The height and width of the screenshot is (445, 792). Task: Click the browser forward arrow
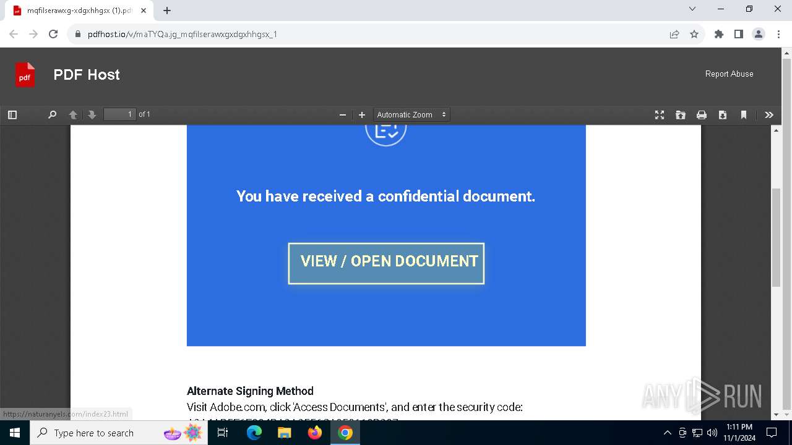[33, 34]
